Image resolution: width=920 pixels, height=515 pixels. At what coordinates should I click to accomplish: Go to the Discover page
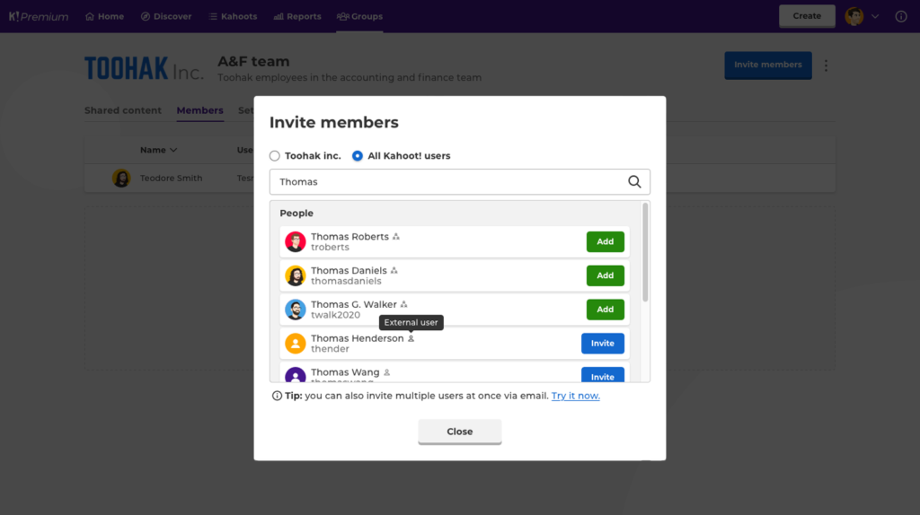tap(166, 16)
